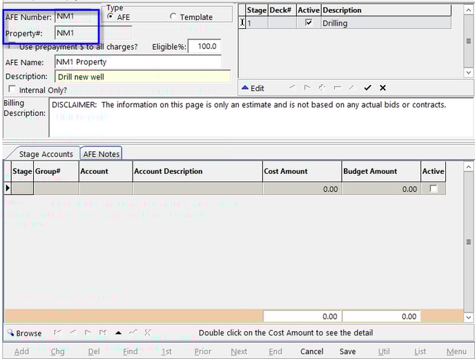Click the Description field 'Drill new well'
This screenshot has width=475, height=359.
click(142, 77)
